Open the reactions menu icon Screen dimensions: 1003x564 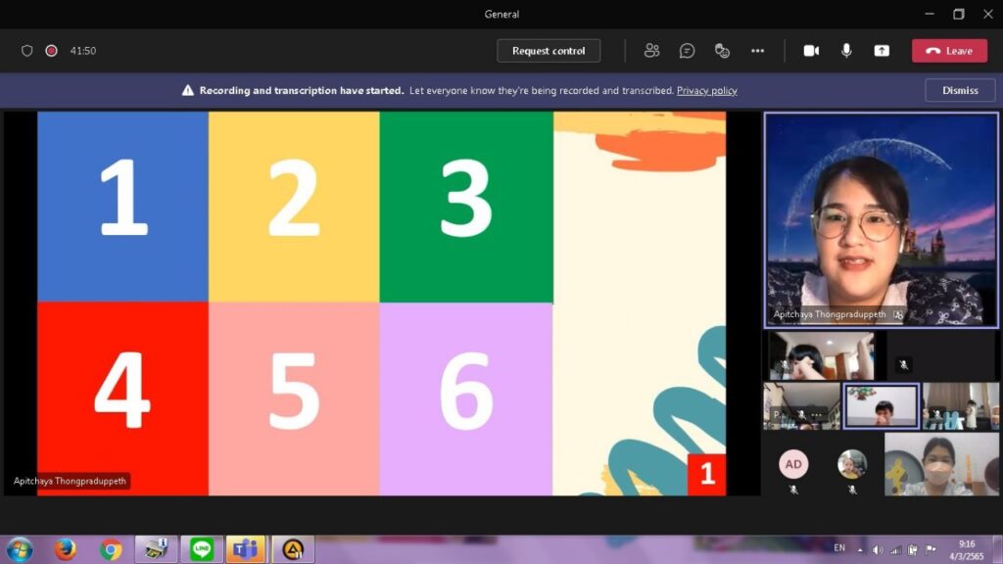[723, 51]
